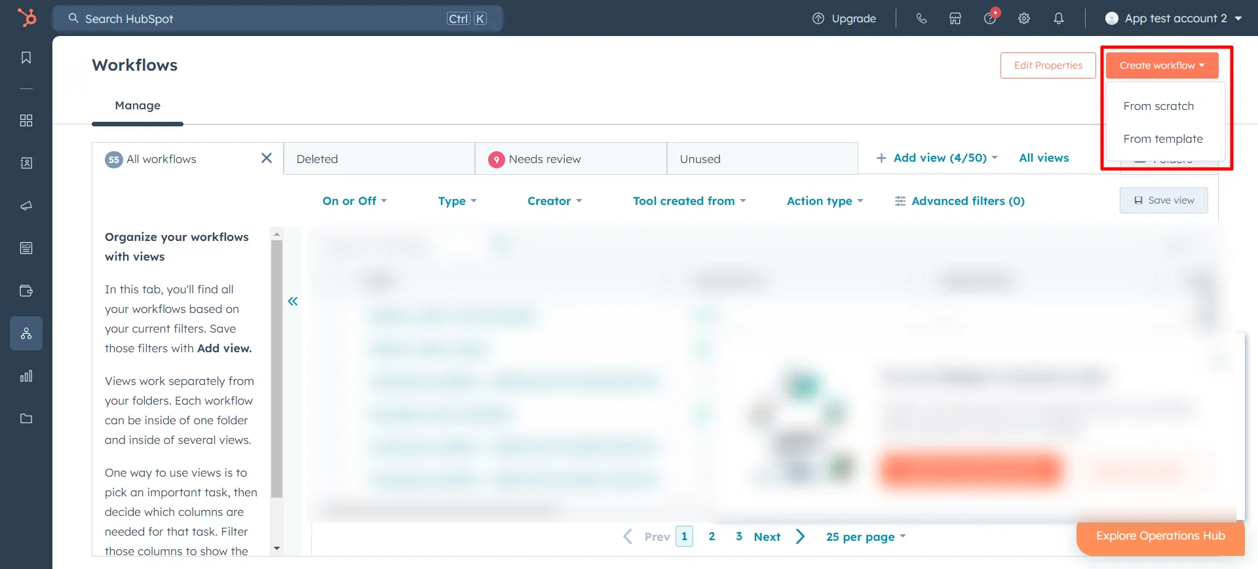Open the CRM contacts icon in the sidebar
Viewport: 1258px width, 569px height.
click(26, 163)
